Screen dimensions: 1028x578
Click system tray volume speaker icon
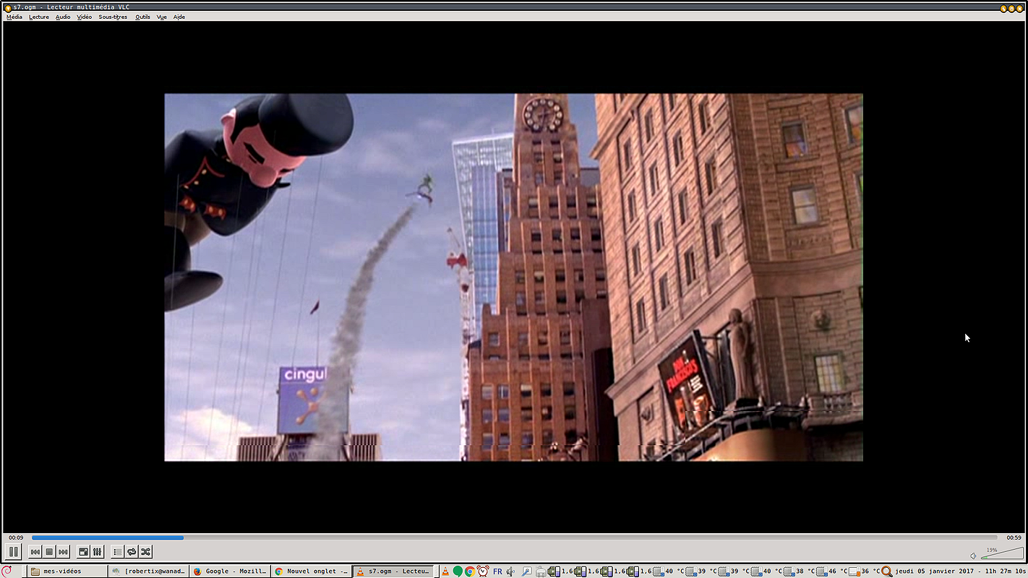tap(510, 571)
